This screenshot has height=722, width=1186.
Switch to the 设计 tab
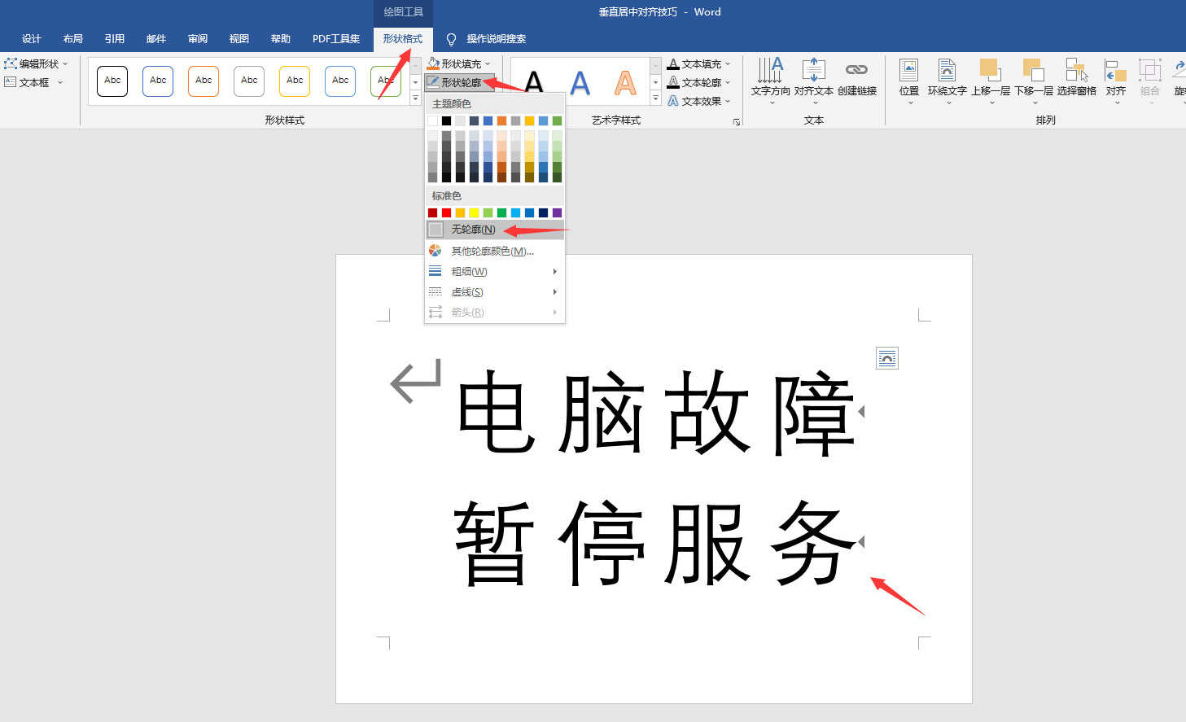32,39
